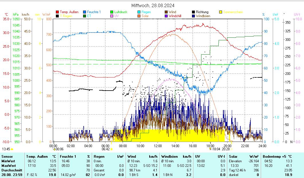
Task: Click the MaxWert row label in table
Action: click(x=8, y=166)
